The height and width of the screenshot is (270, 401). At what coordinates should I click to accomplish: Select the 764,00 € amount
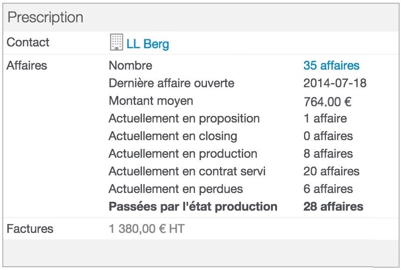(327, 102)
